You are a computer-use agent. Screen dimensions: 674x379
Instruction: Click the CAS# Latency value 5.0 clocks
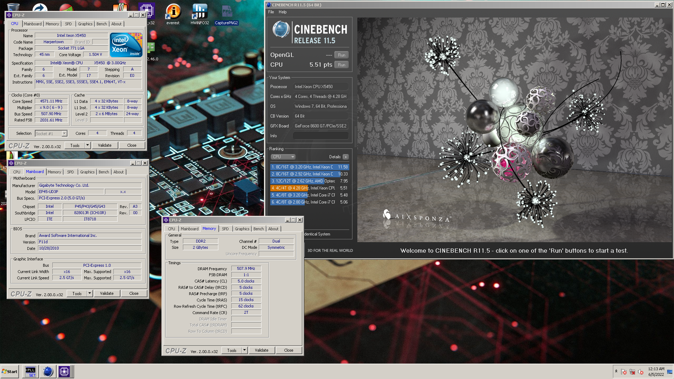[x=246, y=281]
